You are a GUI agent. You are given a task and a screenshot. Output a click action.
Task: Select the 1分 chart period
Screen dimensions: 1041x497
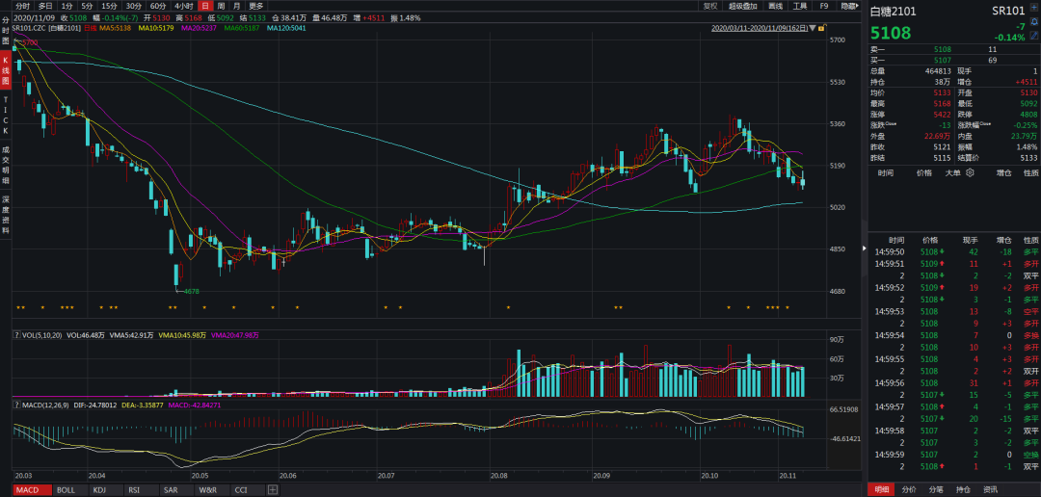click(x=67, y=6)
